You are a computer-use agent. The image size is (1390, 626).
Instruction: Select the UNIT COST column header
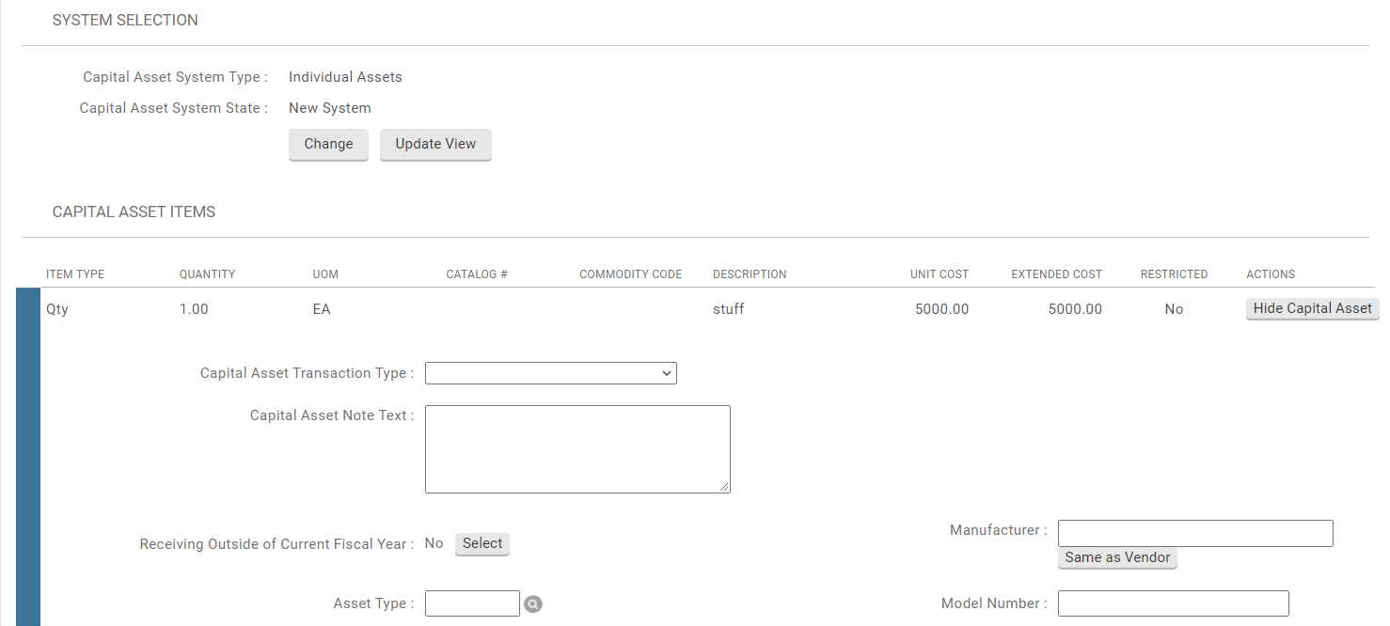[x=939, y=274]
